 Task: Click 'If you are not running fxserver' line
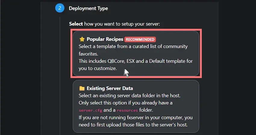tap(136, 117)
